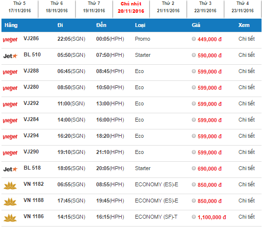Select the 449,000 đ fare radio button
The height and width of the screenshot is (227, 262).
coord(194,39)
